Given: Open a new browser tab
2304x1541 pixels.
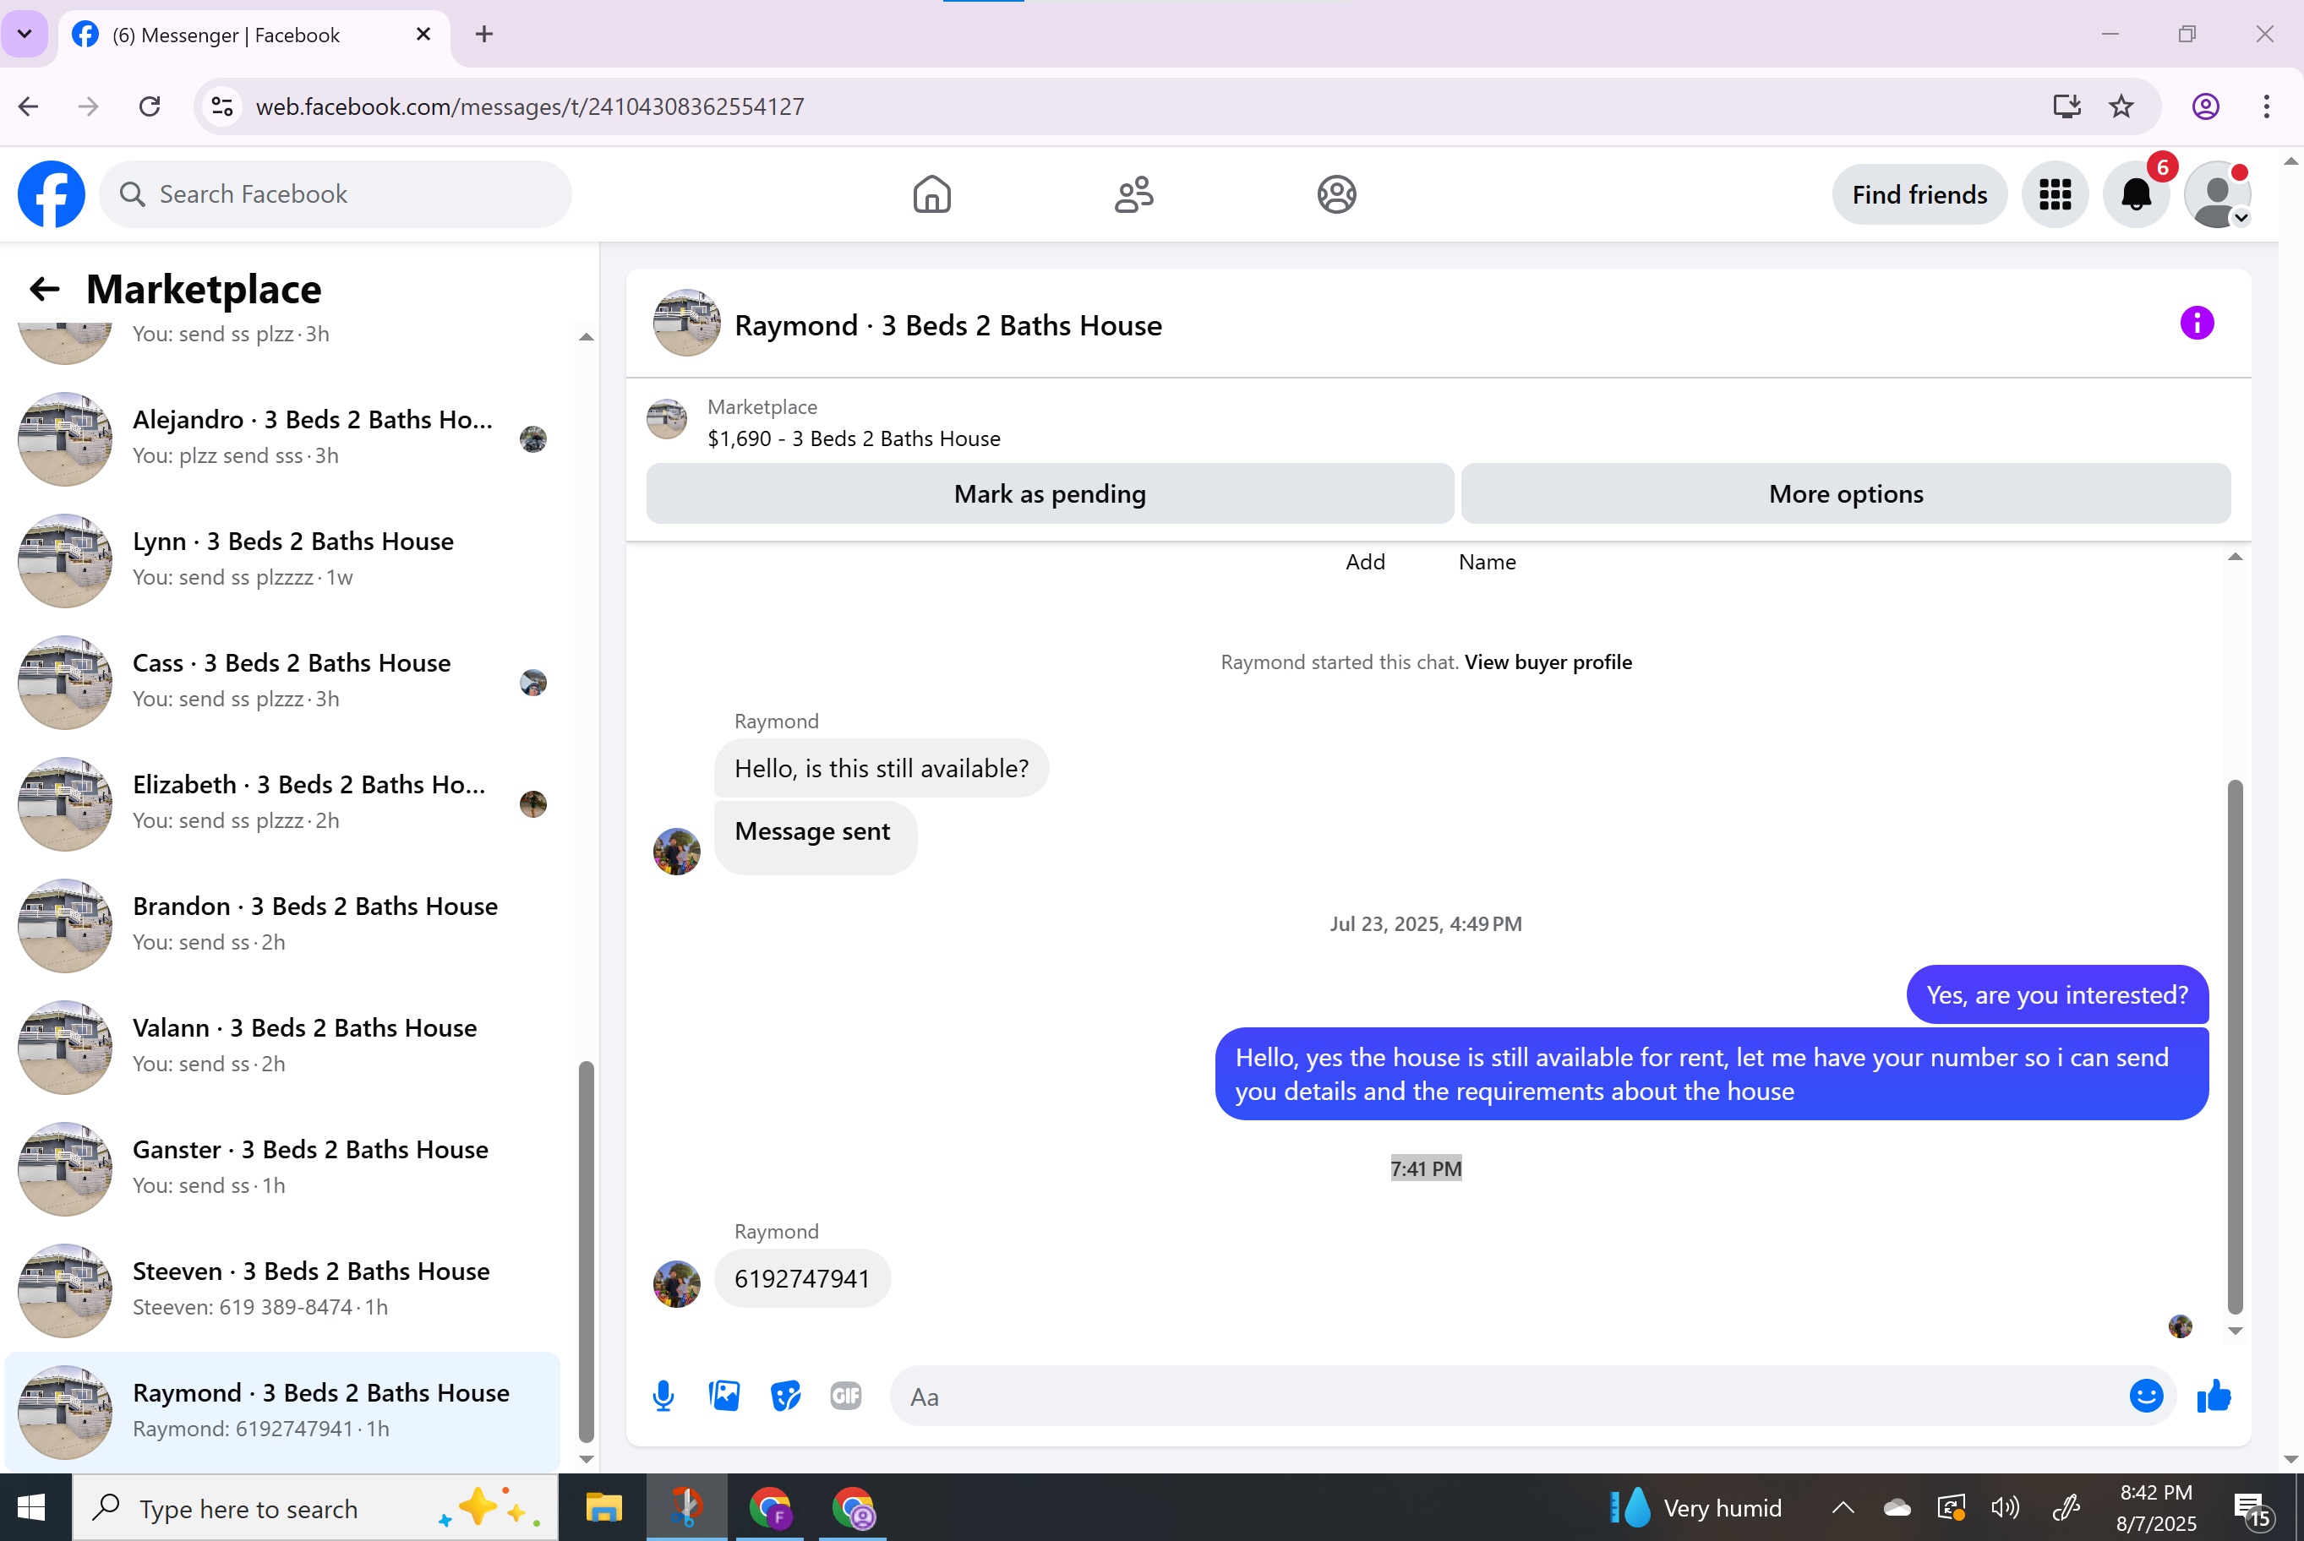Looking at the screenshot, I should [x=483, y=35].
